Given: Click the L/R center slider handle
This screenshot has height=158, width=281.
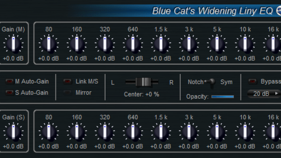Looking at the screenshot, I should 144,82.
